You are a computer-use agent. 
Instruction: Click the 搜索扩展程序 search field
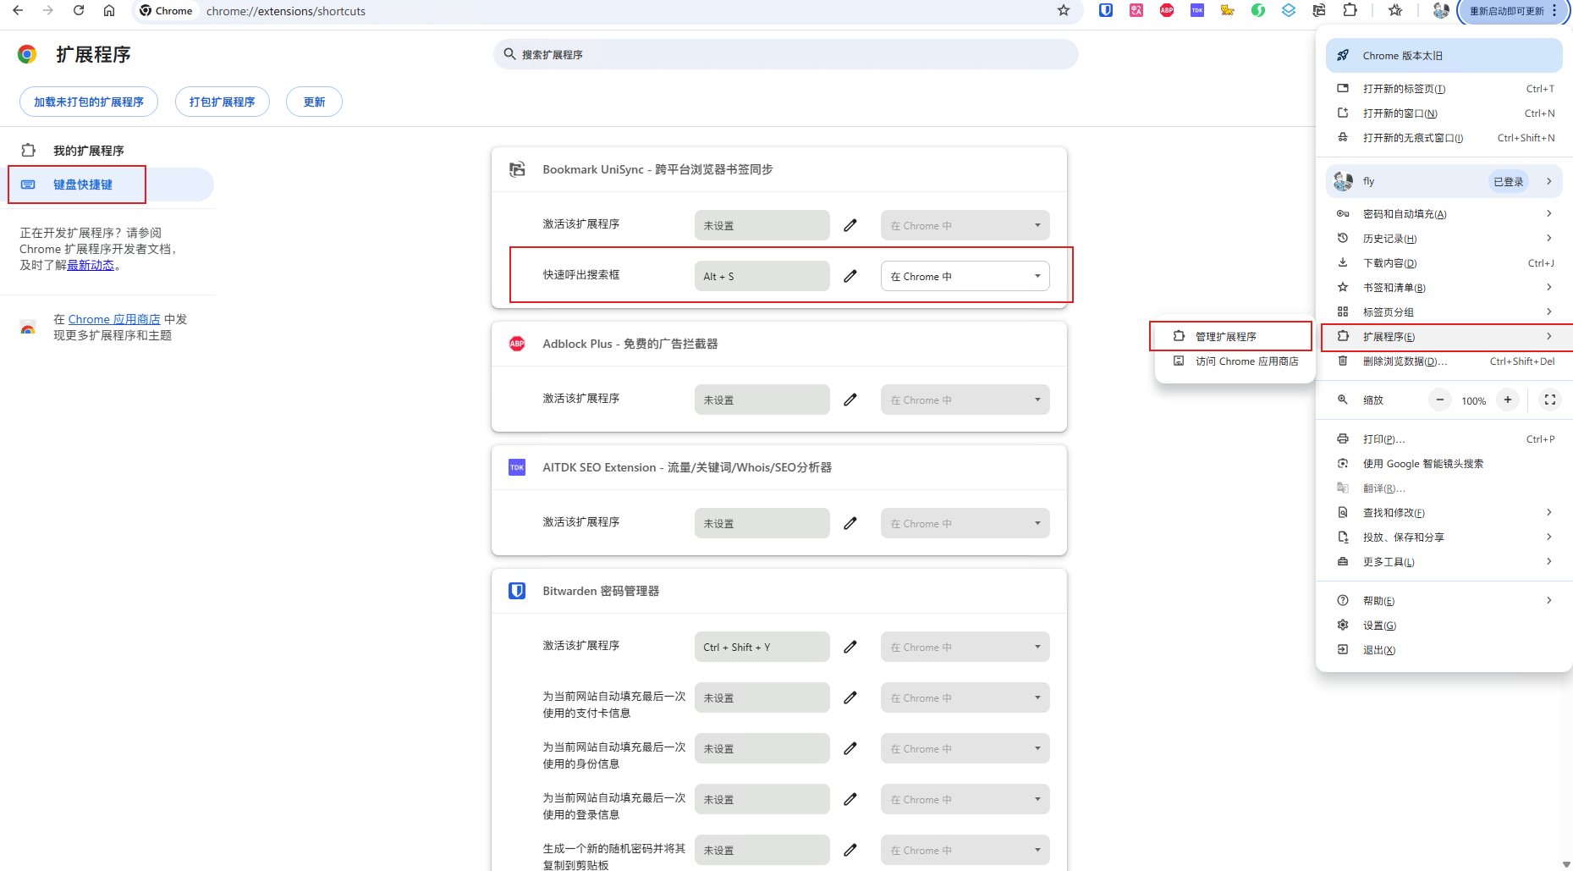coord(785,54)
